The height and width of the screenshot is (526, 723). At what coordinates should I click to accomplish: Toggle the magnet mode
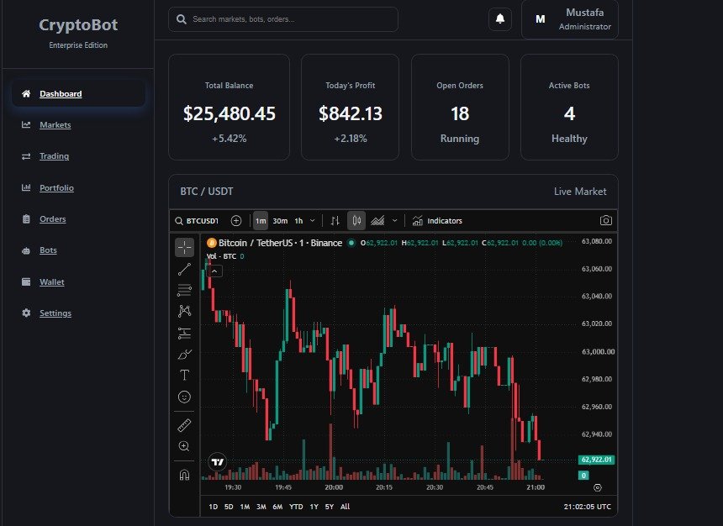coord(184,475)
